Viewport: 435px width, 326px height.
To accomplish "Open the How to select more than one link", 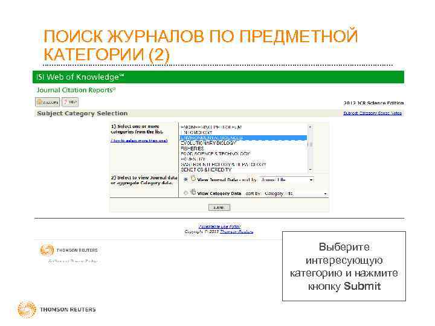I will [x=139, y=141].
